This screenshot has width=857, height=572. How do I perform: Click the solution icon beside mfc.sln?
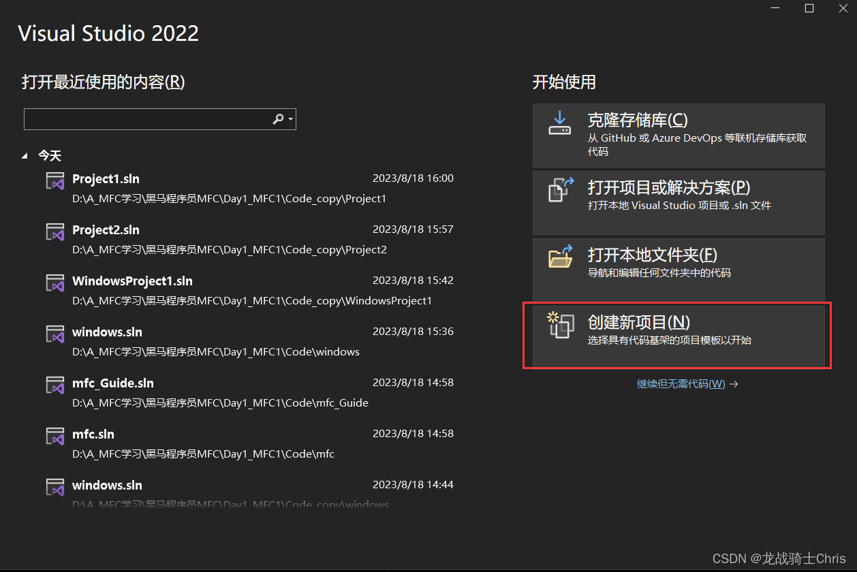54,436
